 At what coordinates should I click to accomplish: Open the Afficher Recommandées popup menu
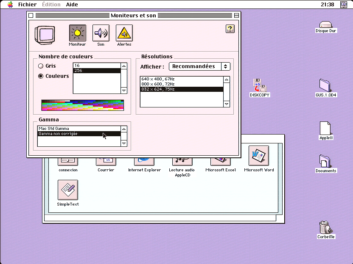199,66
